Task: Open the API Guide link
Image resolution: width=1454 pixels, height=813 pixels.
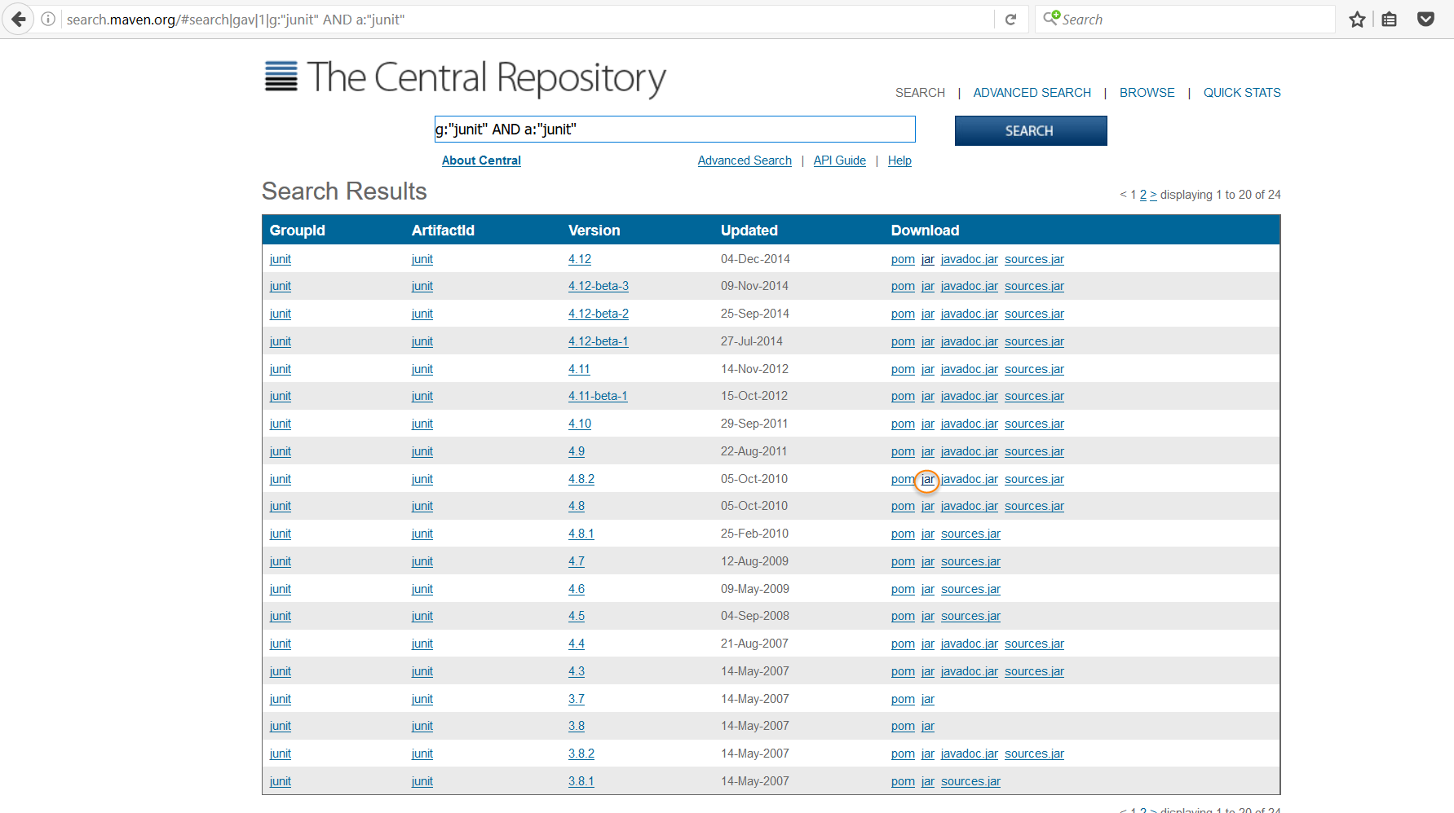Action: (839, 160)
